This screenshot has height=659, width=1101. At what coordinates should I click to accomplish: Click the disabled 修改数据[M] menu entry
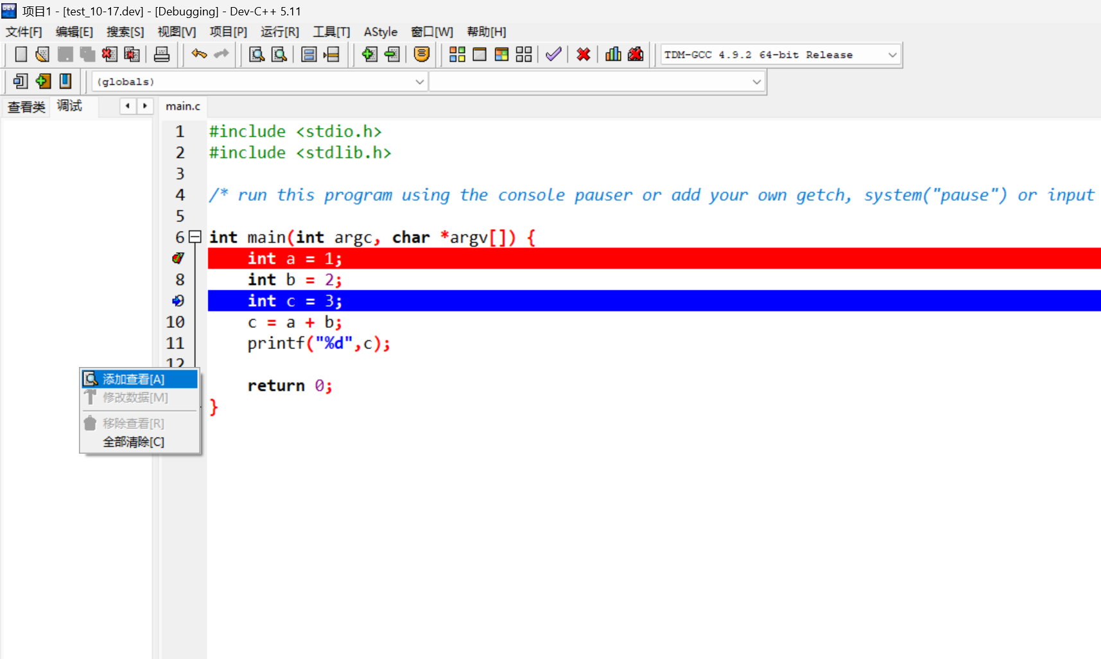140,398
